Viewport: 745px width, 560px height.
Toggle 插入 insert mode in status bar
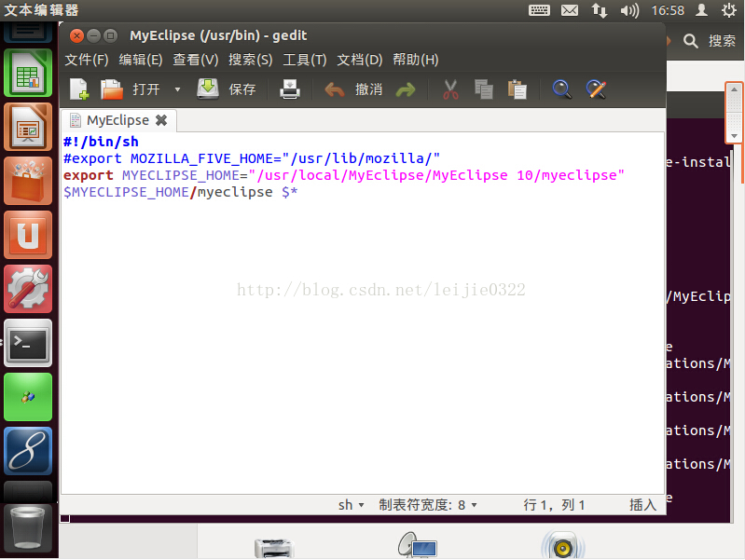pos(642,505)
